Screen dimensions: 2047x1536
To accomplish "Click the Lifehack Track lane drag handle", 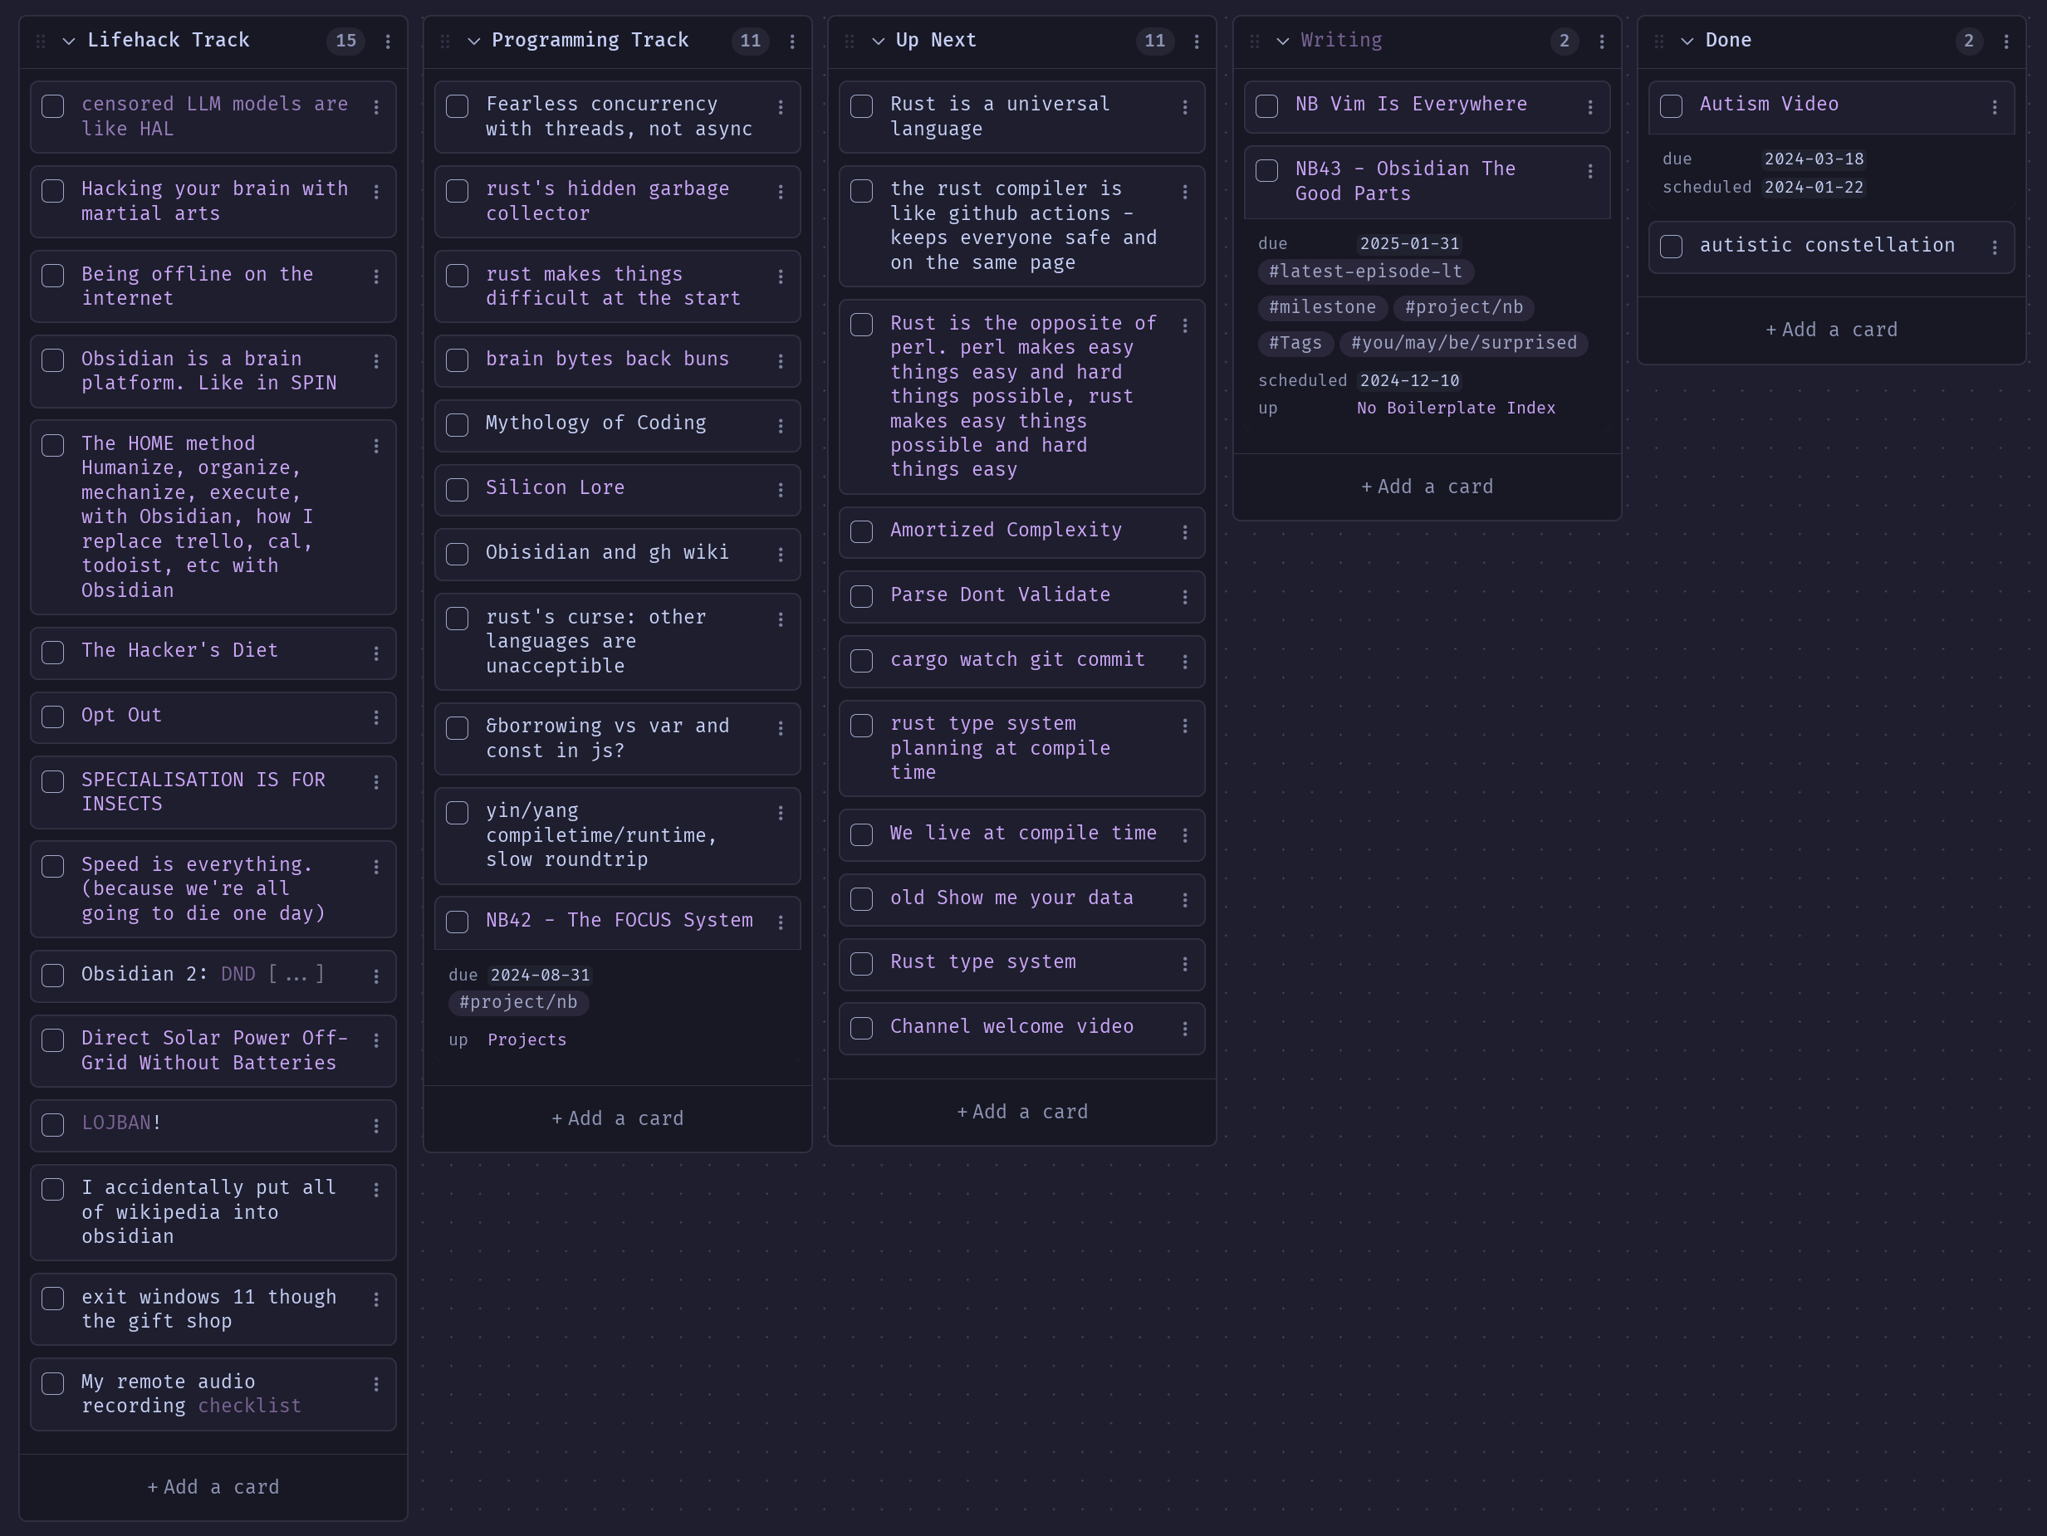I will point(40,42).
